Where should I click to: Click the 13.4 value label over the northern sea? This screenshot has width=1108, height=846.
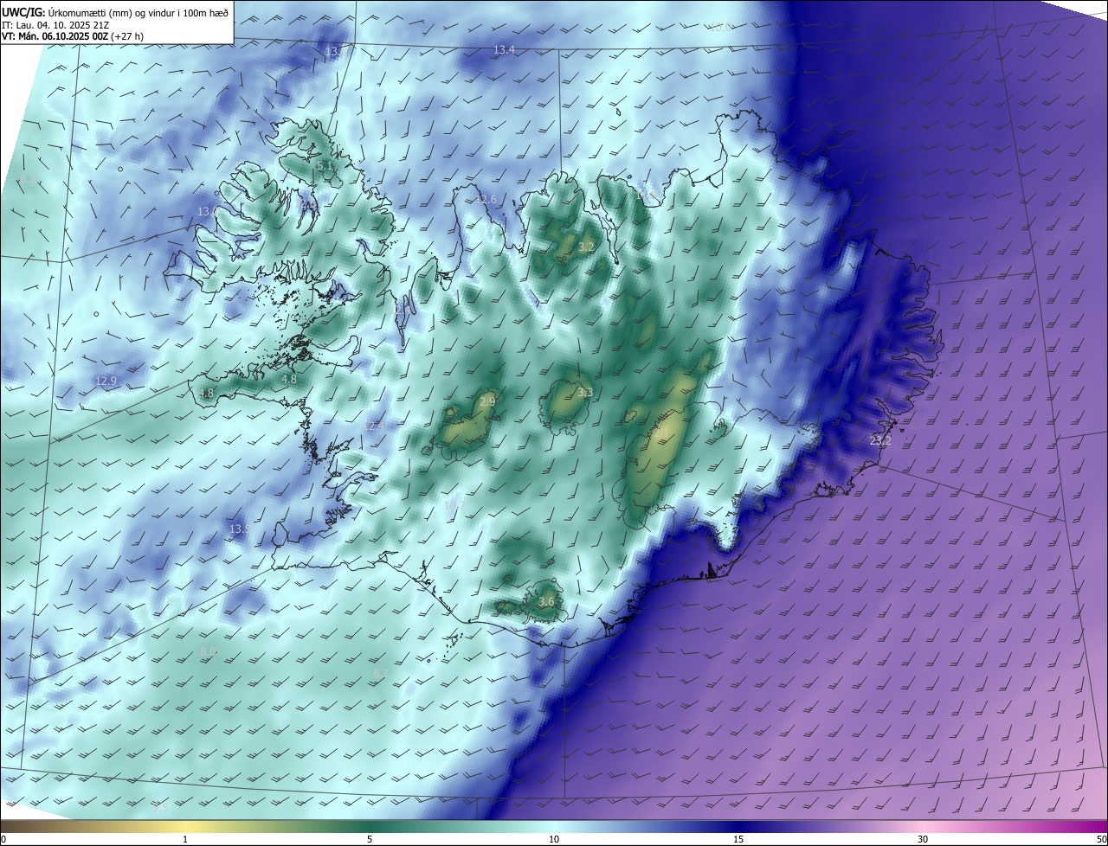point(504,50)
